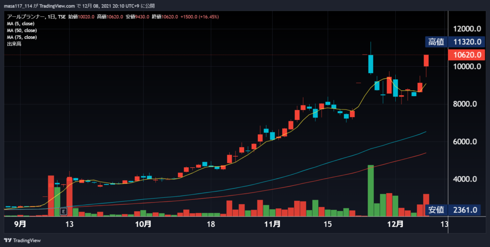
Task: Click 12000.0 on the price axis
Action: [x=467, y=29]
